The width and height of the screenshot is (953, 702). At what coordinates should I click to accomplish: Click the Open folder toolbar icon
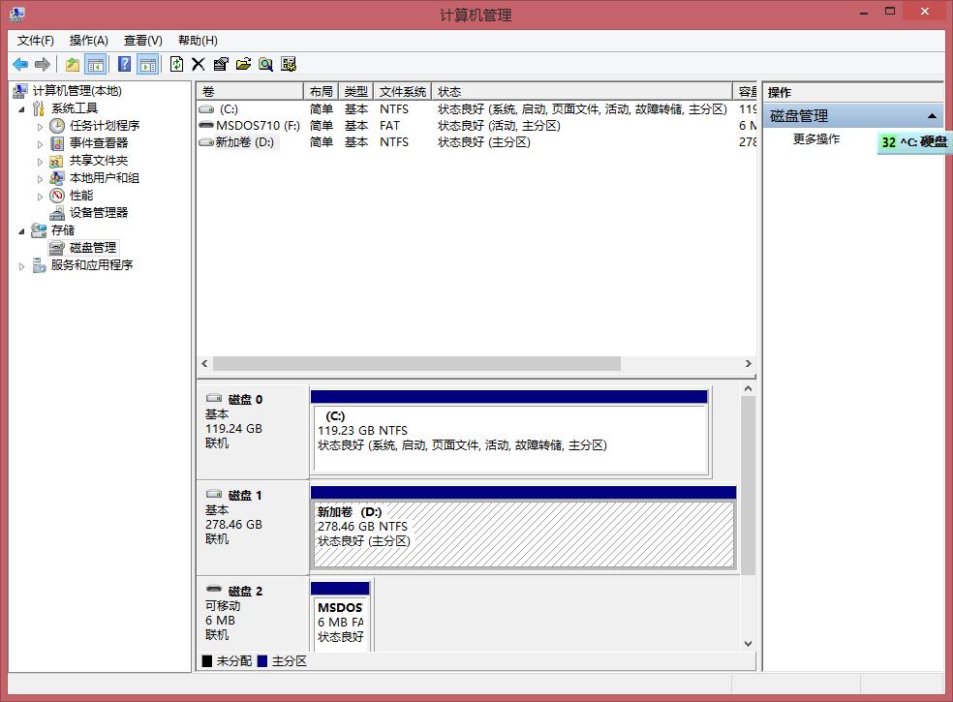pyautogui.click(x=243, y=64)
